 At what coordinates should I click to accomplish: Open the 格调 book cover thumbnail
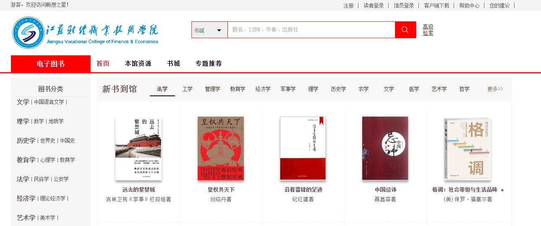468,148
